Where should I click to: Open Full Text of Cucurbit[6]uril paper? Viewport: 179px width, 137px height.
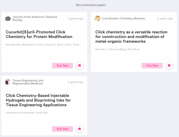(63, 66)
